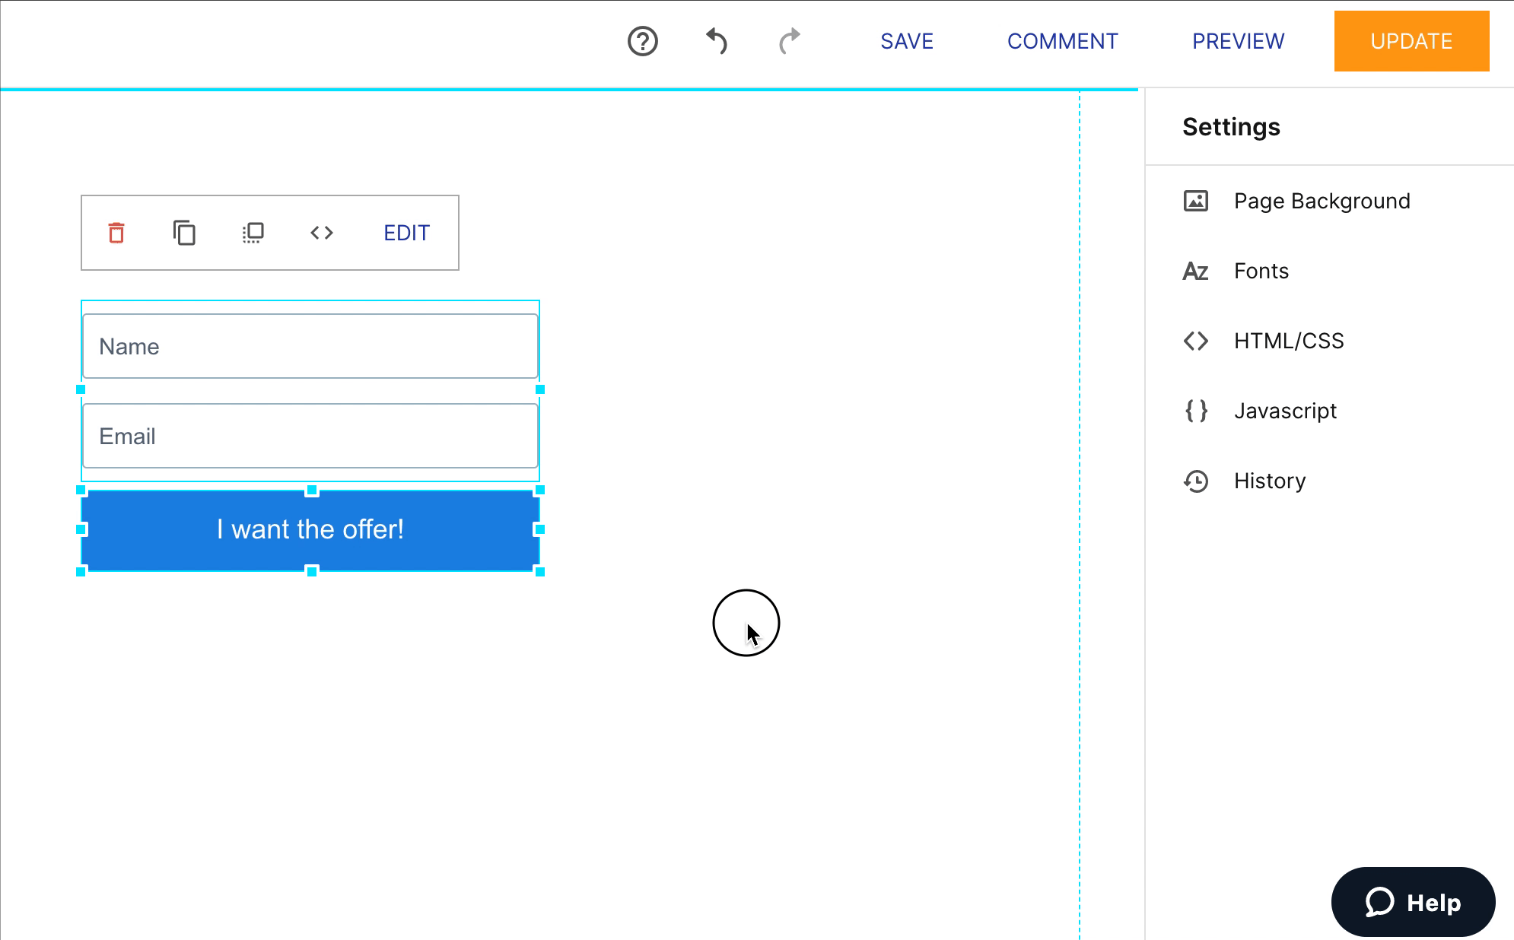Redo the last undone action
Viewport: 1514px width, 940px height.
click(x=790, y=41)
